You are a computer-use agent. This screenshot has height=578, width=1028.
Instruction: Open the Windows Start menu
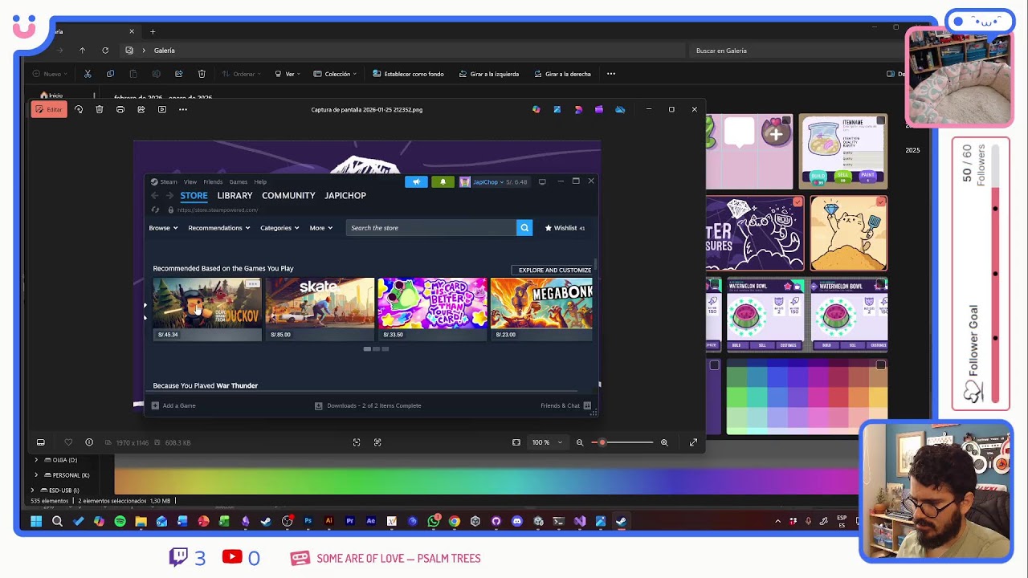click(x=36, y=521)
